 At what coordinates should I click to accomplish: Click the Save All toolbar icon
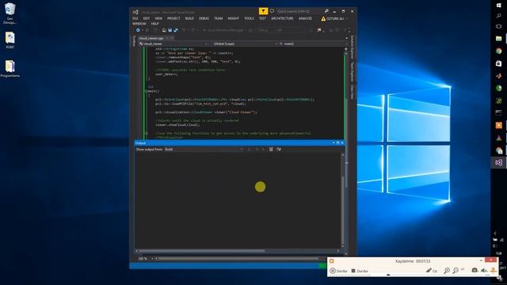[176, 30]
